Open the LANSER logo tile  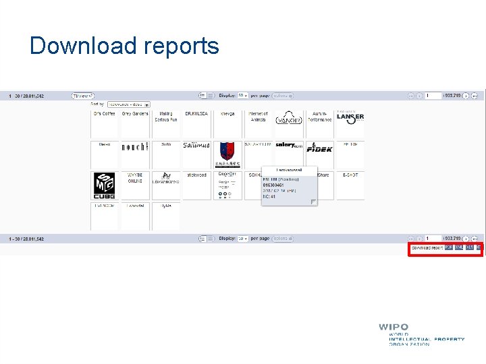[x=350, y=124]
